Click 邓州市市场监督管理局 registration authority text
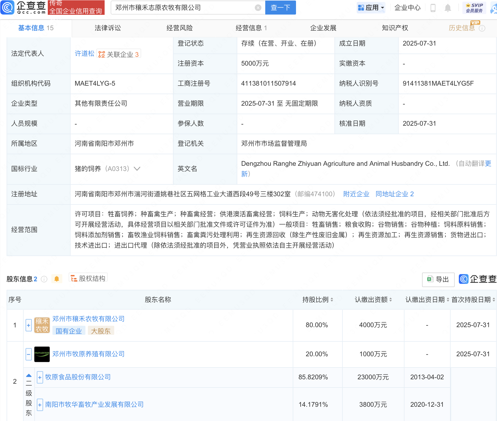Image resolution: width=497 pixels, height=421 pixels. (x=274, y=144)
